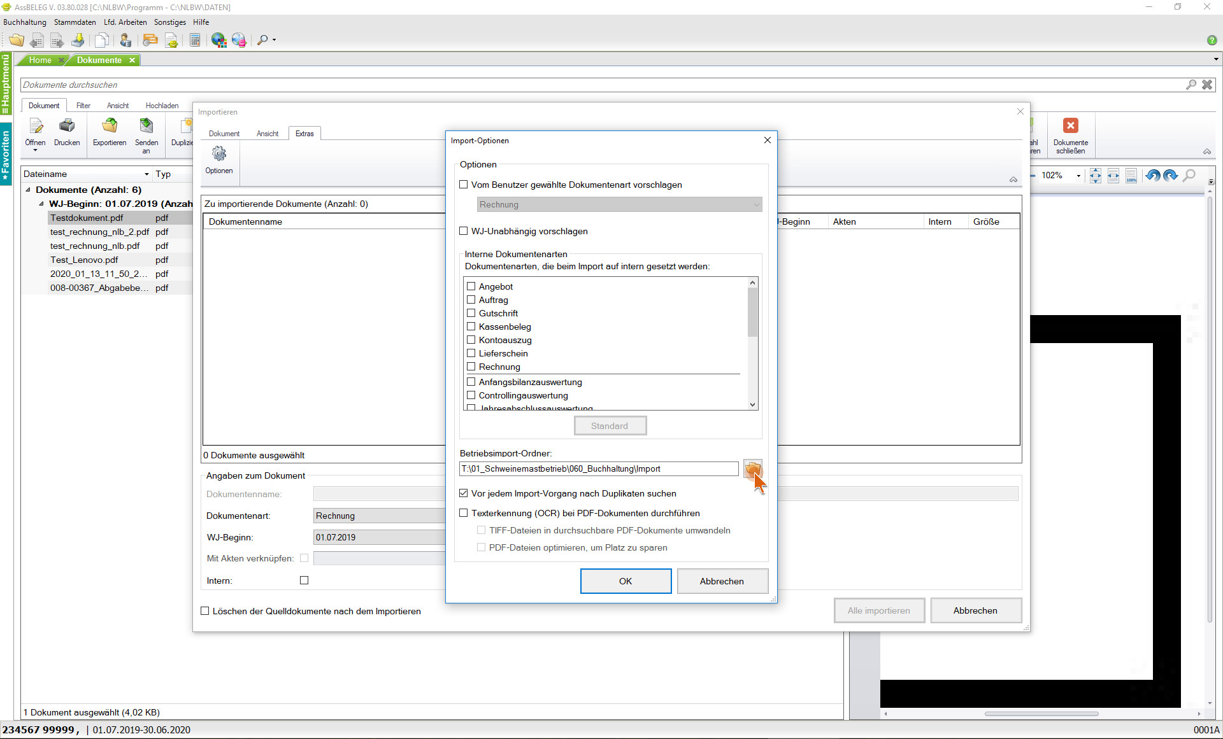The height and width of the screenshot is (739, 1223).
Task: Collapse the Importieren ribbon with chevron
Action: coord(1013,179)
